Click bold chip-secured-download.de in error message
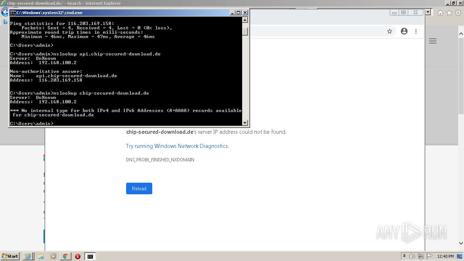The image size is (464, 261). tap(160, 132)
